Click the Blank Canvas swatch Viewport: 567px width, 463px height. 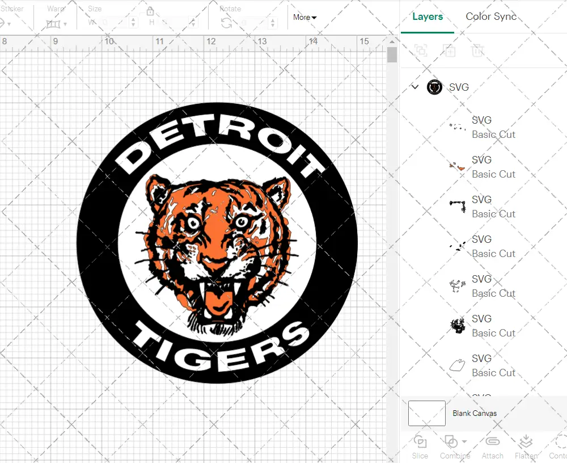click(x=427, y=413)
